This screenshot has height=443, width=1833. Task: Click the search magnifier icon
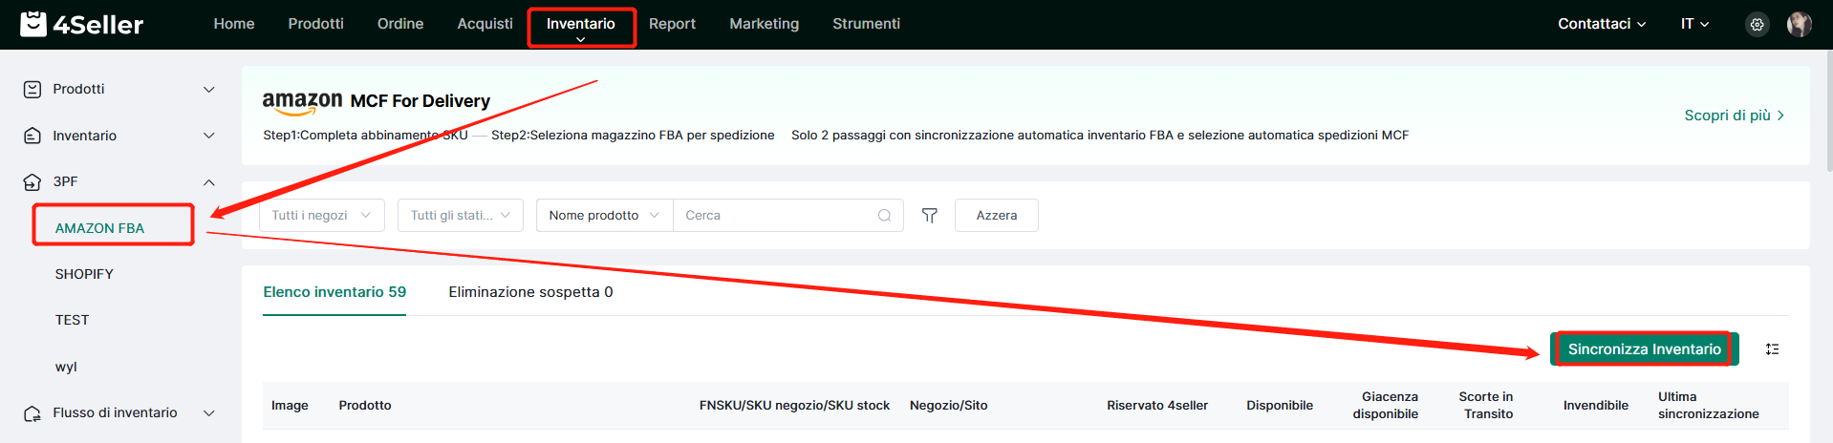[884, 216]
